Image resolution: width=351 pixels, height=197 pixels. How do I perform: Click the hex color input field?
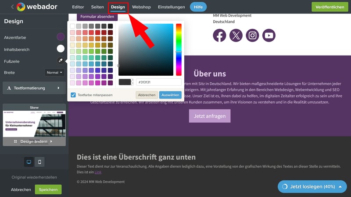(158, 82)
